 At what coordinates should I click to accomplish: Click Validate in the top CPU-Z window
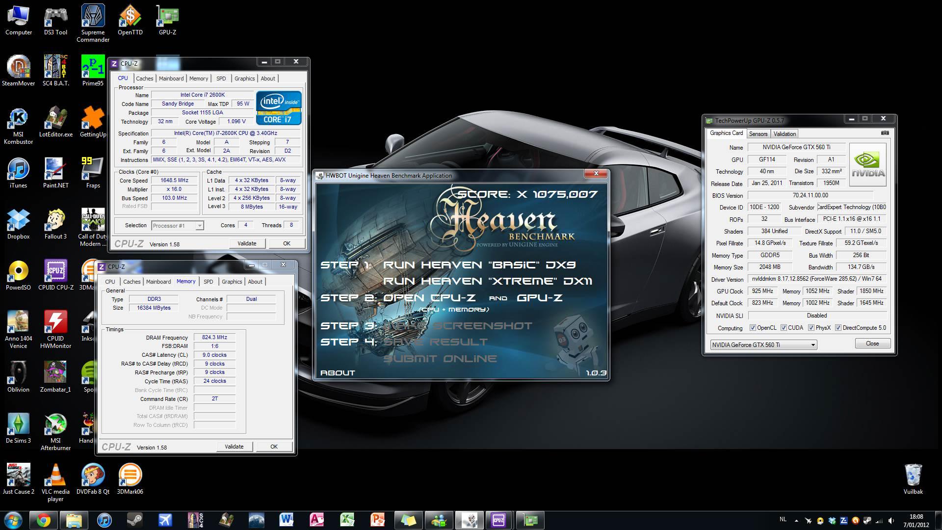[247, 243]
